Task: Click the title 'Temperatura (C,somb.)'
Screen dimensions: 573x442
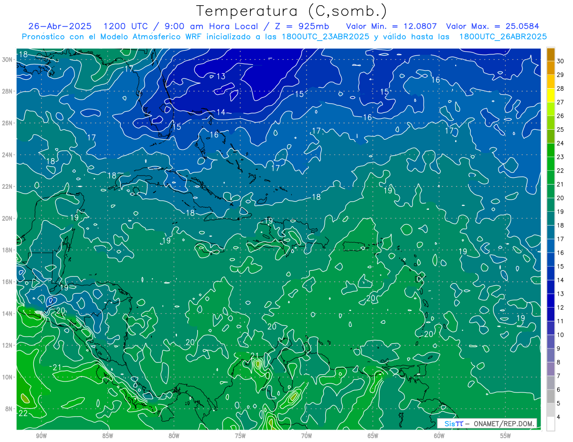Action: pos(292,11)
